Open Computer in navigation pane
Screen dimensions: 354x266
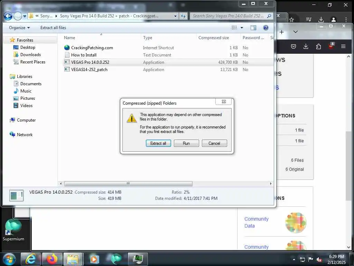(x=26, y=120)
